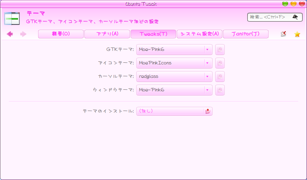
Task: Go forward with the right arrow
Action: pos(23,34)
